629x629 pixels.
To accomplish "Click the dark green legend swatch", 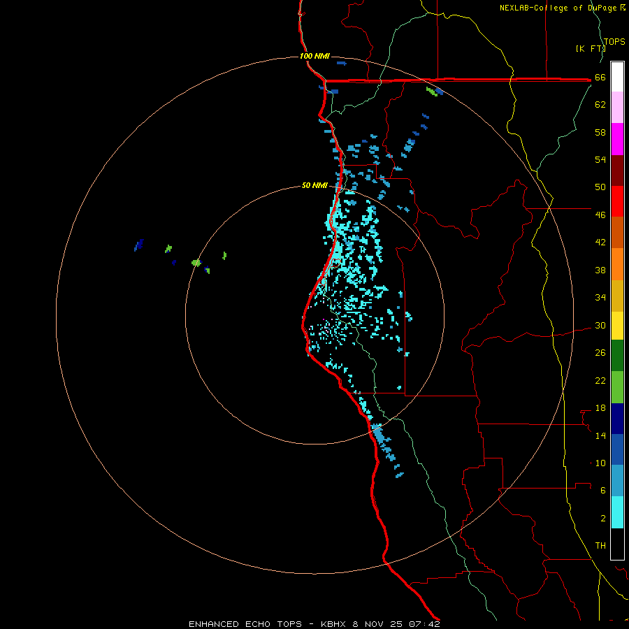I will [x=617, y=356].
